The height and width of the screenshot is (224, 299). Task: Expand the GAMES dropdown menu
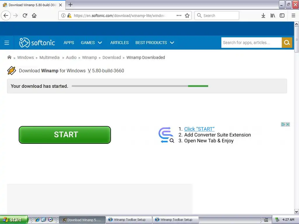(x=91, y=43)
